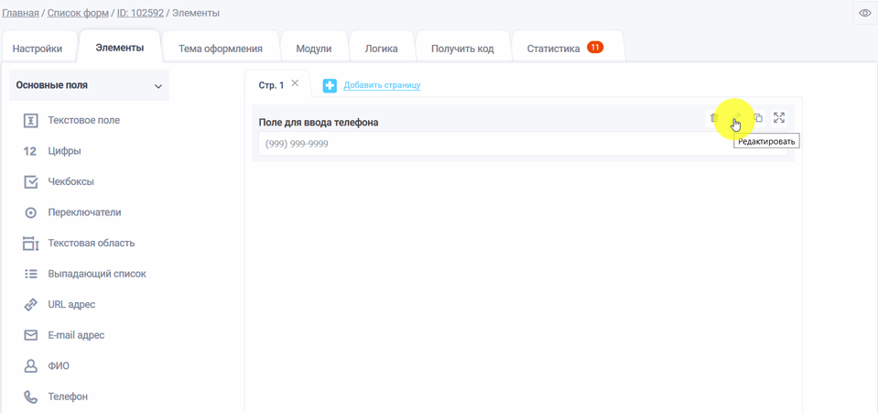
Task: Go to Список форм in the breadcrumb
Action: tap(79, 13)
